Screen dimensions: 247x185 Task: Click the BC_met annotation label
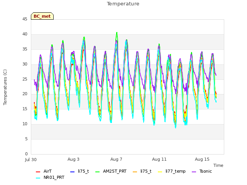tap(42, 16)
